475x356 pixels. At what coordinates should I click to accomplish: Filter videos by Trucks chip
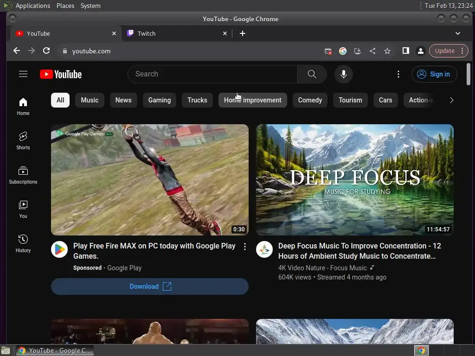197,100
